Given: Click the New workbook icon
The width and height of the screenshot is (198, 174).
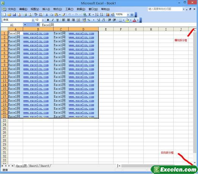Looking at the screenshot, I should click(5, 15).
